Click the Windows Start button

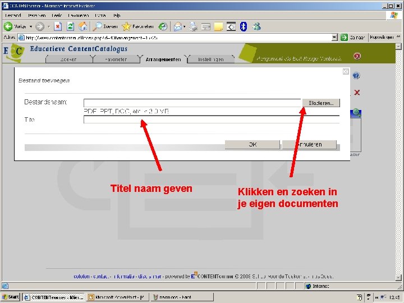[11, 297]
